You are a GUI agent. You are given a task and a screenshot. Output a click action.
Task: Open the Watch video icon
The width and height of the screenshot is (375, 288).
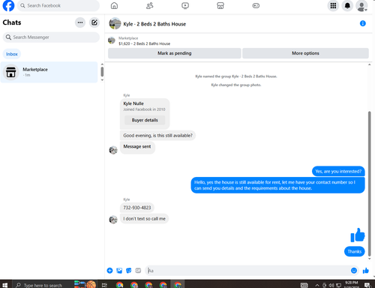pos(185,5)
